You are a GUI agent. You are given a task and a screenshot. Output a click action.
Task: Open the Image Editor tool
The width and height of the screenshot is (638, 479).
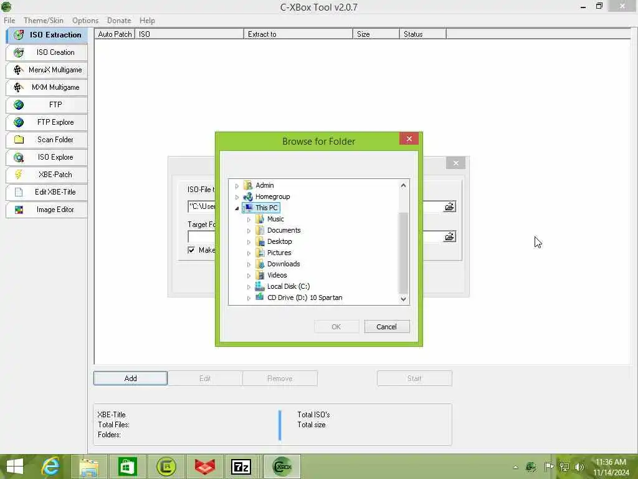click(47, 210)
